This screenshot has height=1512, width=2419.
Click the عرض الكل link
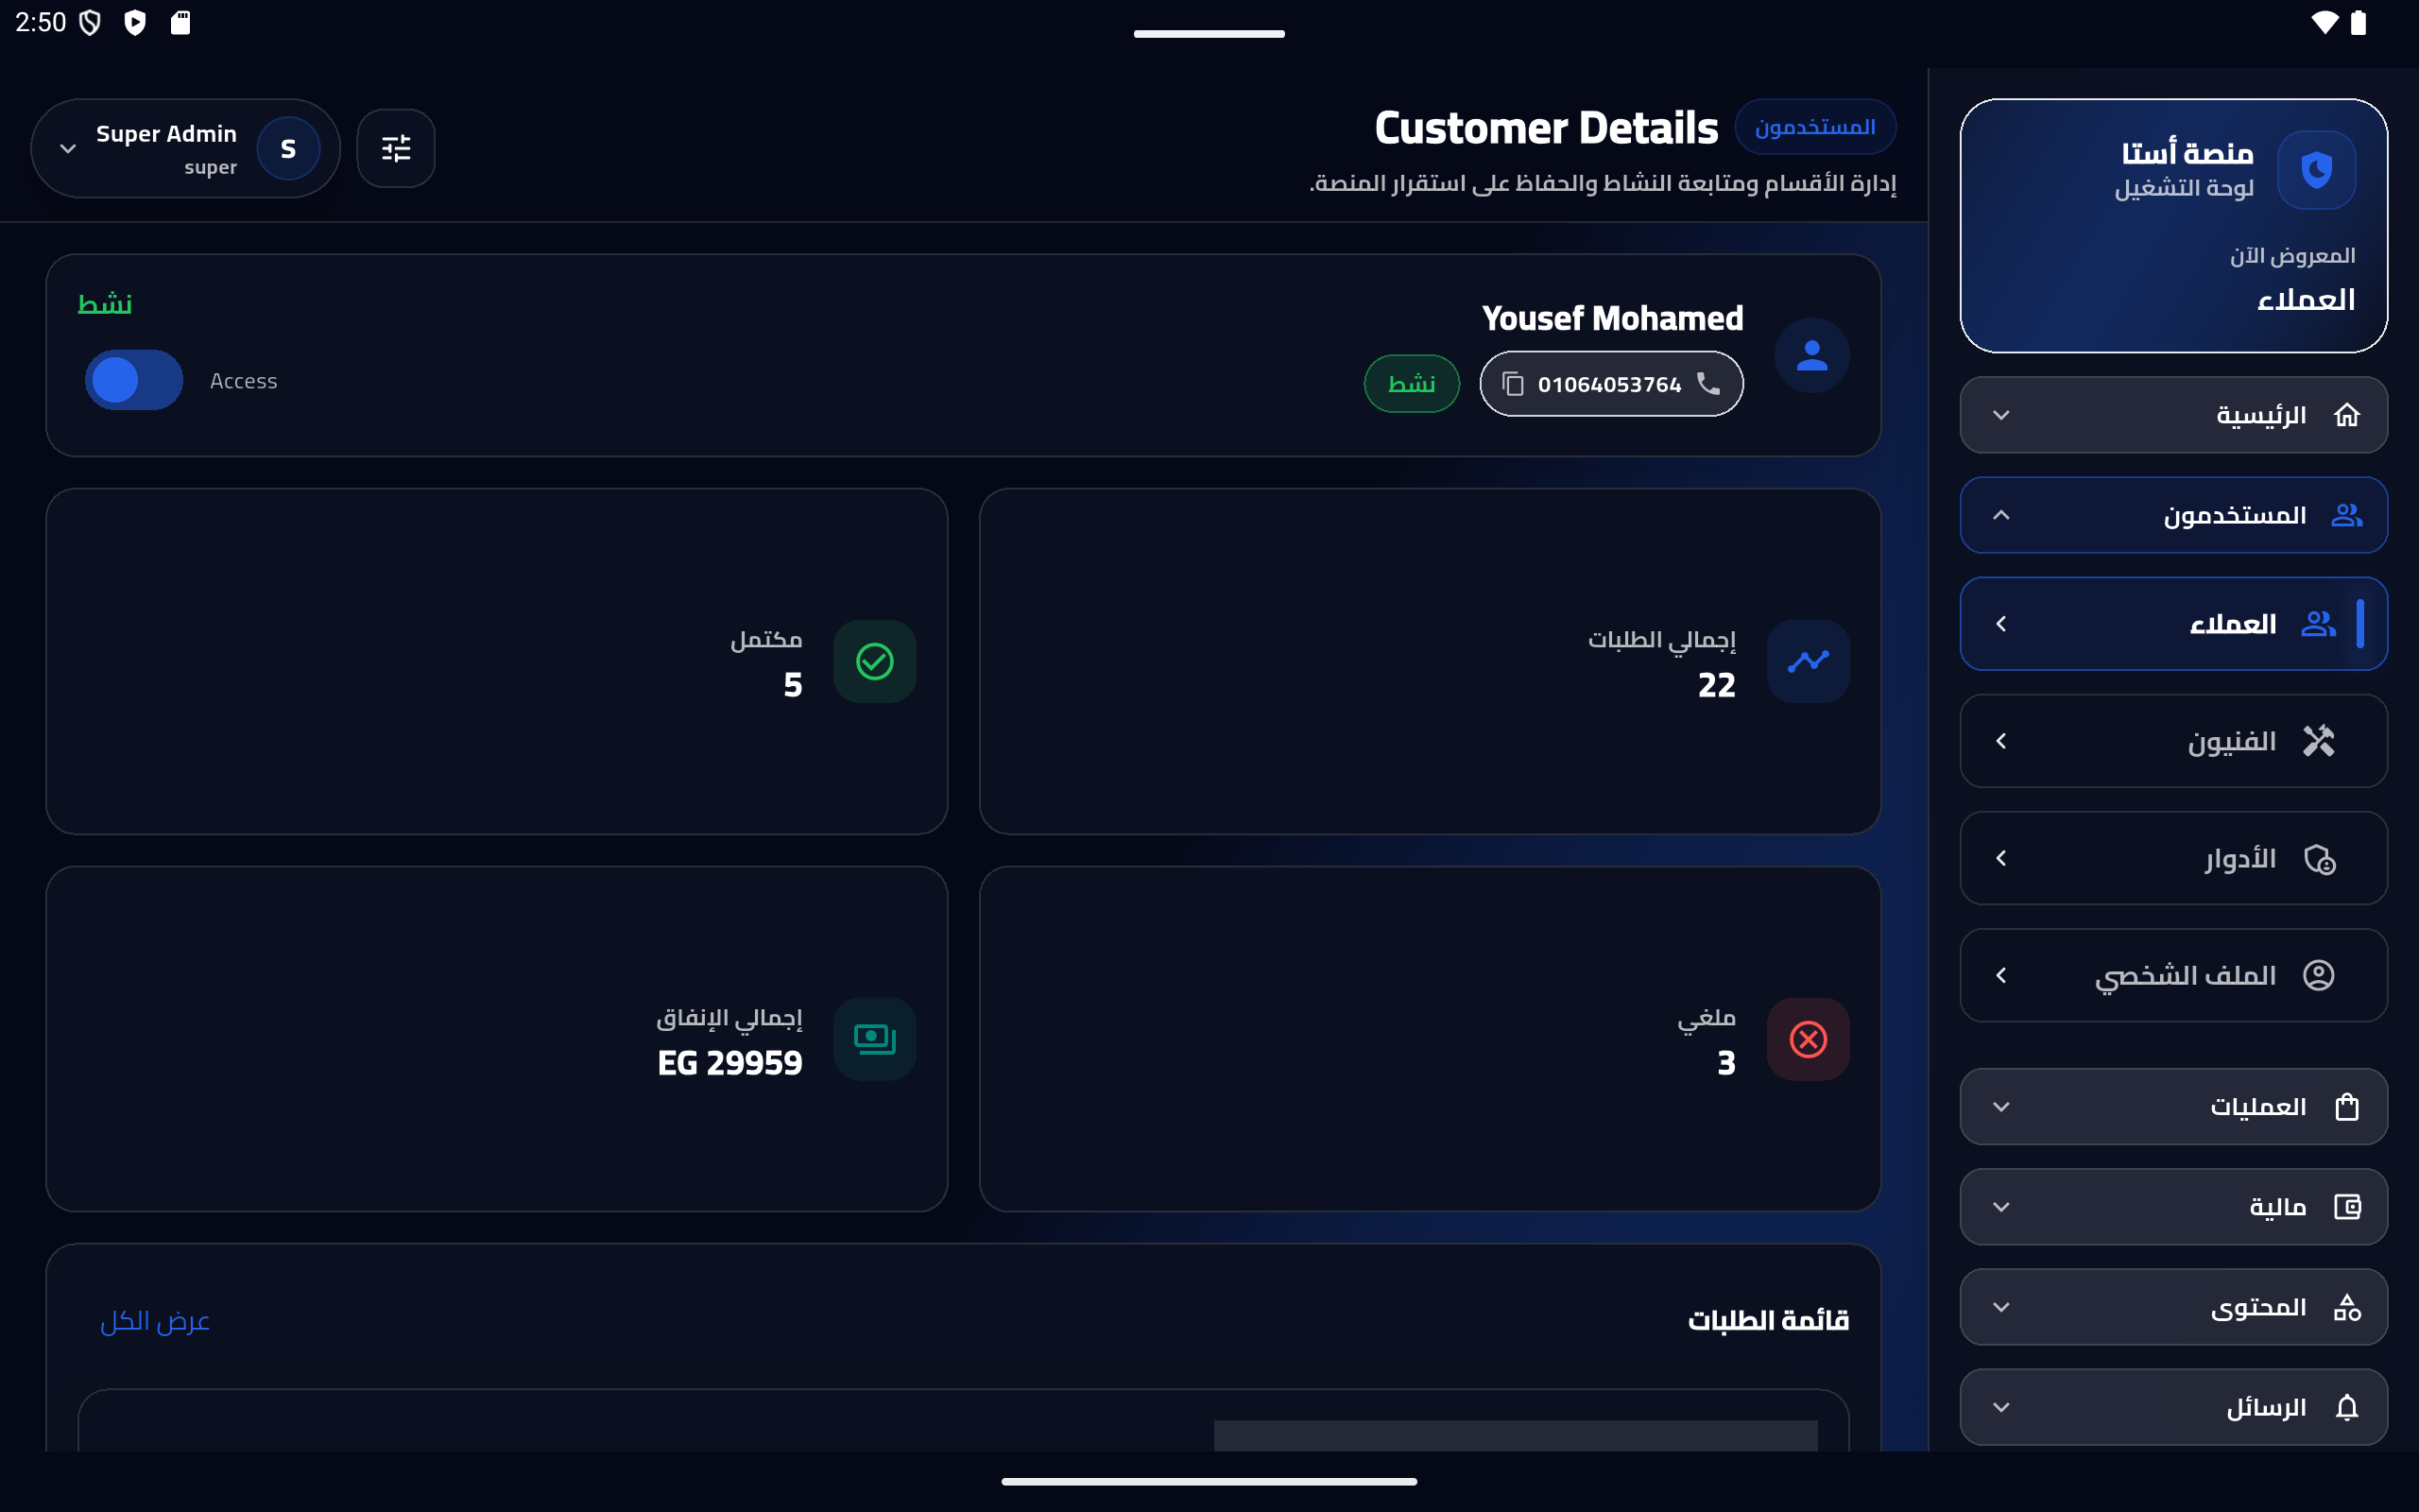[155, 1321]
